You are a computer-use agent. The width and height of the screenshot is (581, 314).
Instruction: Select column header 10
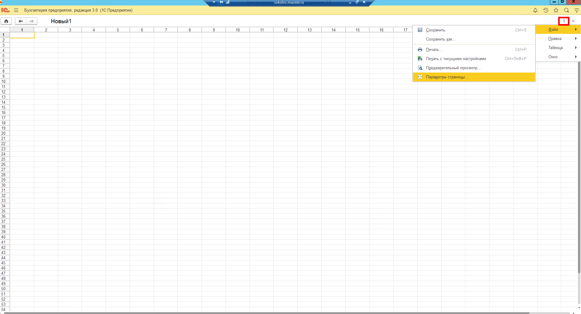tap(238, 30)
